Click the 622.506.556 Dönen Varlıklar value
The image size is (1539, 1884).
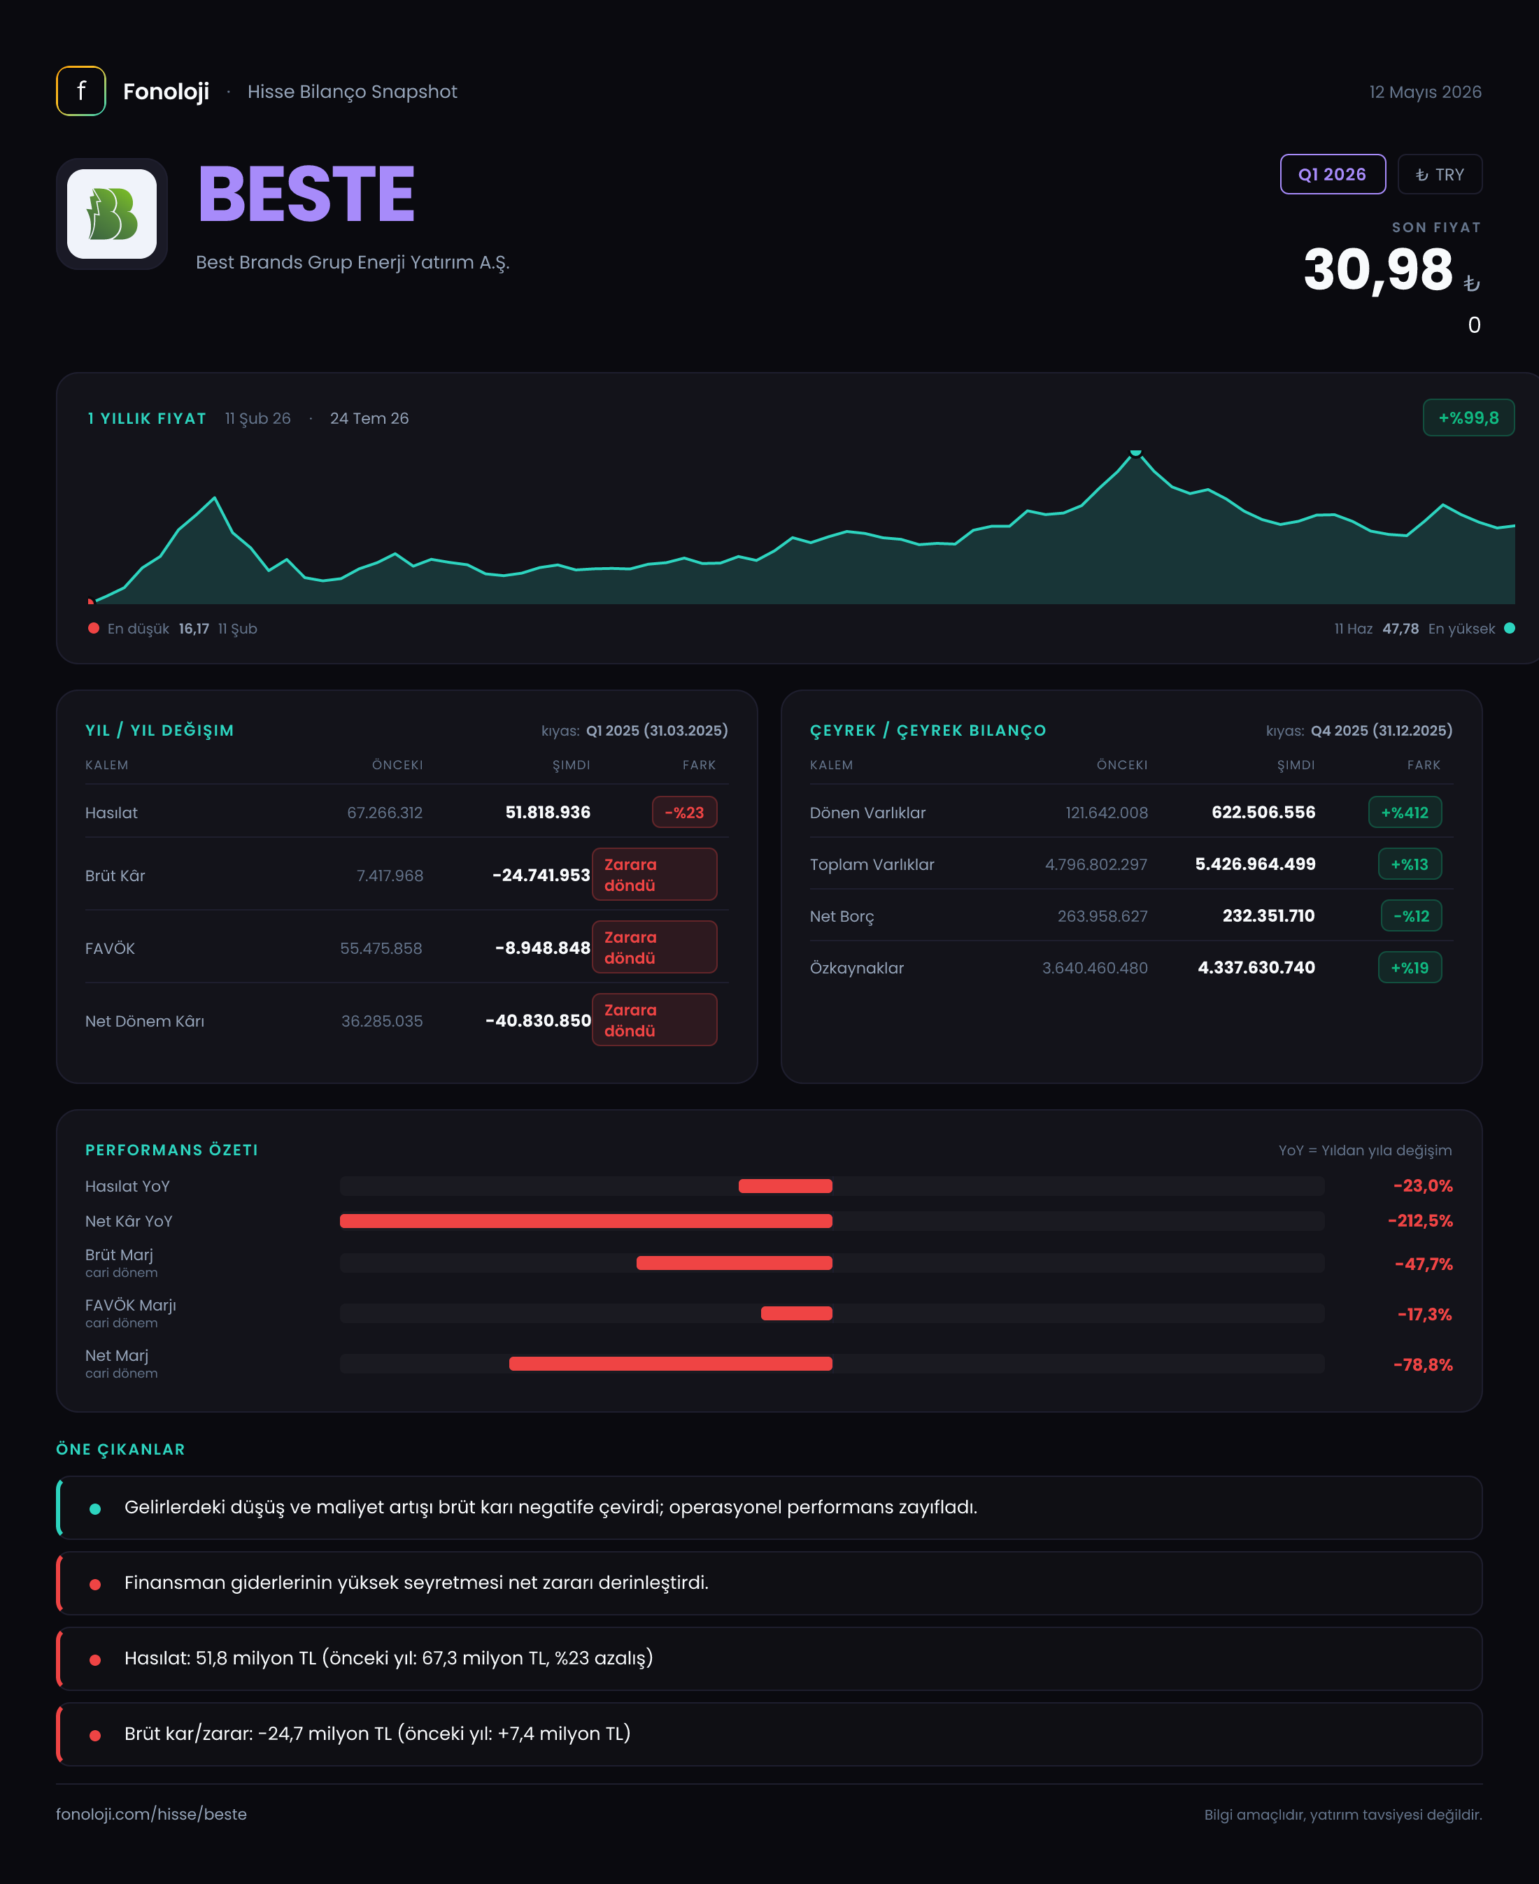coord(1263,813)
